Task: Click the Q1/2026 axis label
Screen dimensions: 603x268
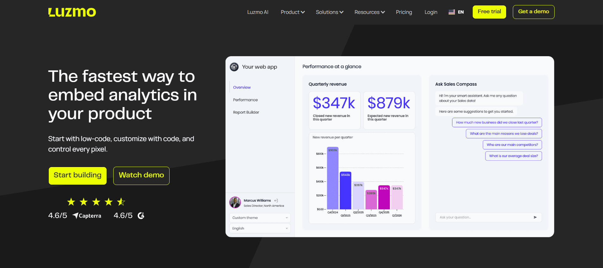Action: coord(397,216)
